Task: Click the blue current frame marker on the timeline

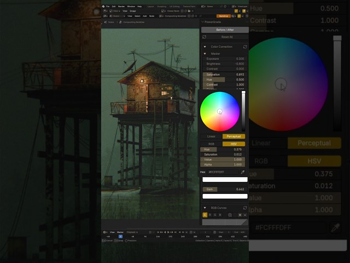Action: pos(120,236)
